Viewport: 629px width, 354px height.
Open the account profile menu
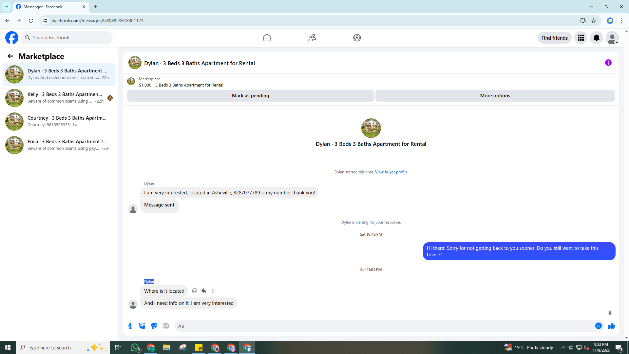tap(612, 38)
